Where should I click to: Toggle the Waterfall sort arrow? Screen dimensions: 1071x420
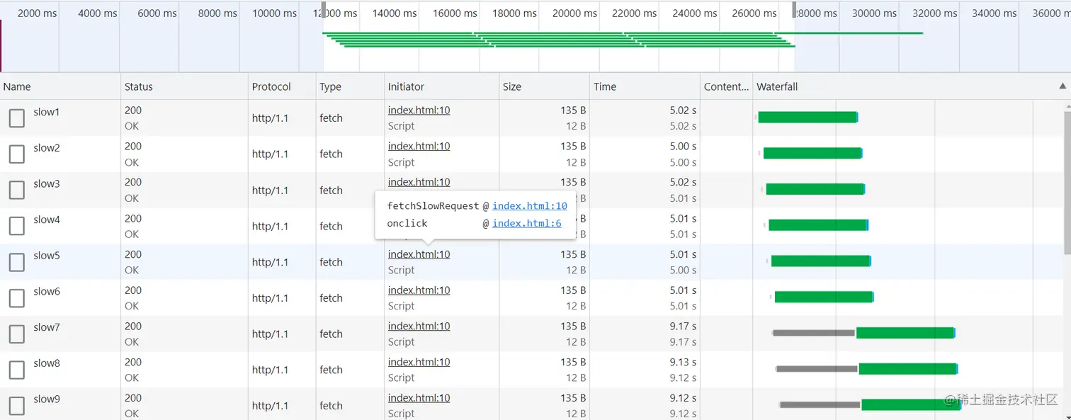(x=1062, y=86)
